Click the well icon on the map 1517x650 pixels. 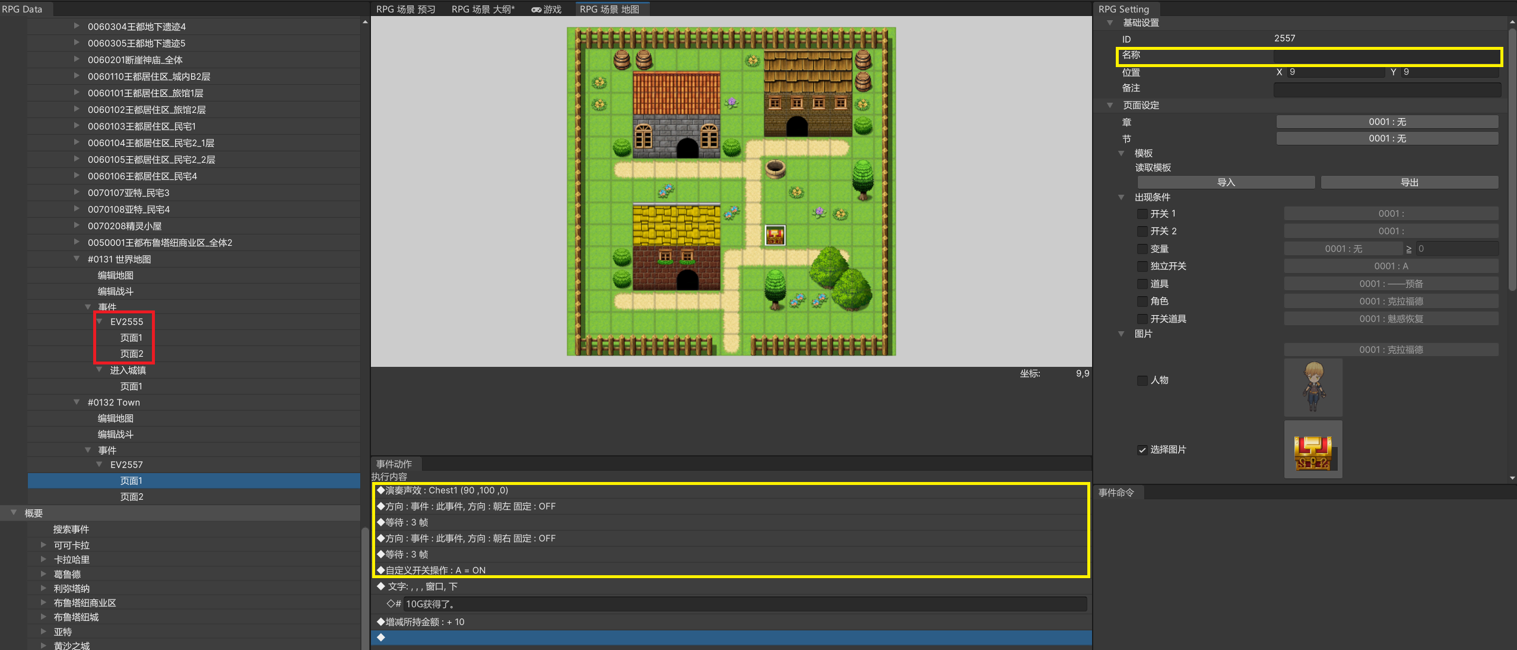(x=775, y=169)
